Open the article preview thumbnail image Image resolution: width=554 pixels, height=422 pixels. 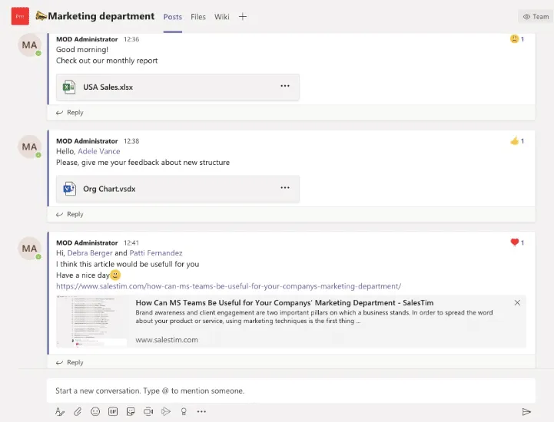click(x=92, y=321)
